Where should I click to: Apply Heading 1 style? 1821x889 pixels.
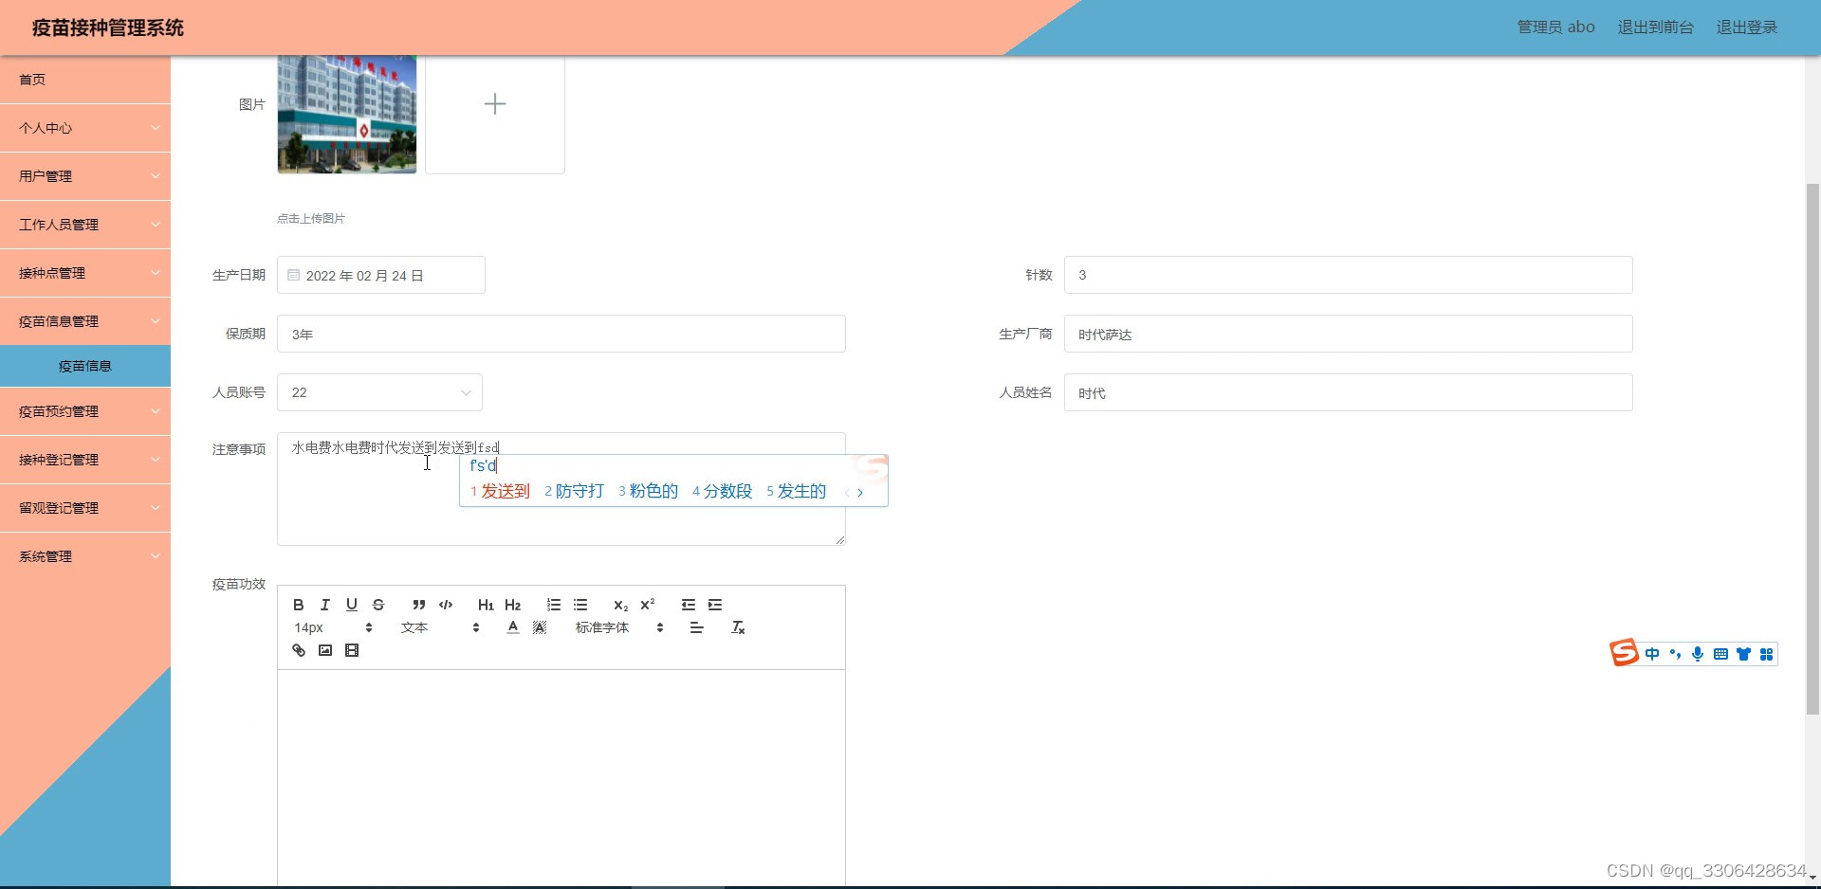point(486,605)
